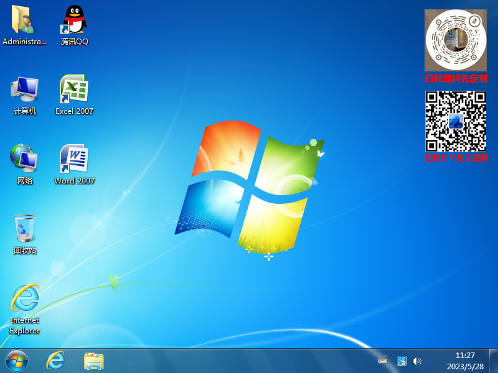Click the blue tray icon beside the speaker

(x=402, y=361)
